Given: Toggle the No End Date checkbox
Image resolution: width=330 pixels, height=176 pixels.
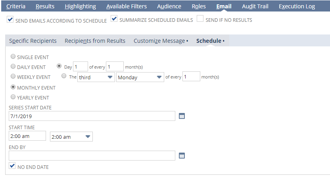Looking at the screenshot, I should 12,166.
